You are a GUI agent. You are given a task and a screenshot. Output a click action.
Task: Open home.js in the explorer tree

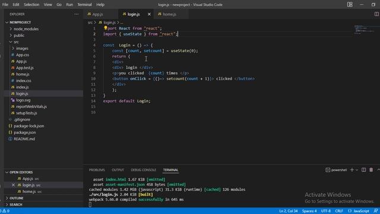coord(23,74)
